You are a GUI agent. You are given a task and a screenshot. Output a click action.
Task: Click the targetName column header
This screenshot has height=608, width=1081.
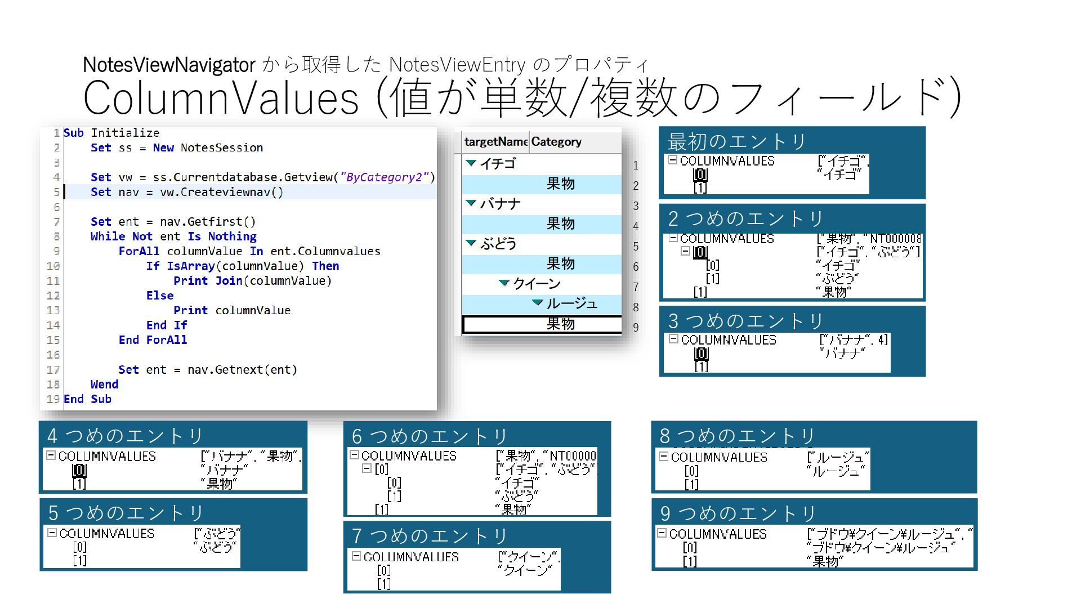(495, 142)
